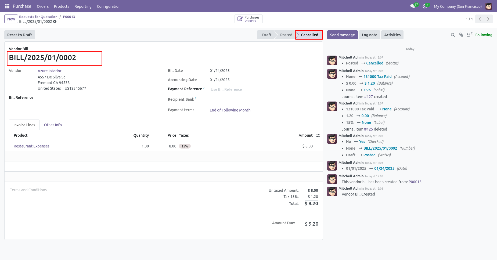Screen dimensions: 497x260
Task: Open Activities in chatter
Action: (x=392, y=35)
